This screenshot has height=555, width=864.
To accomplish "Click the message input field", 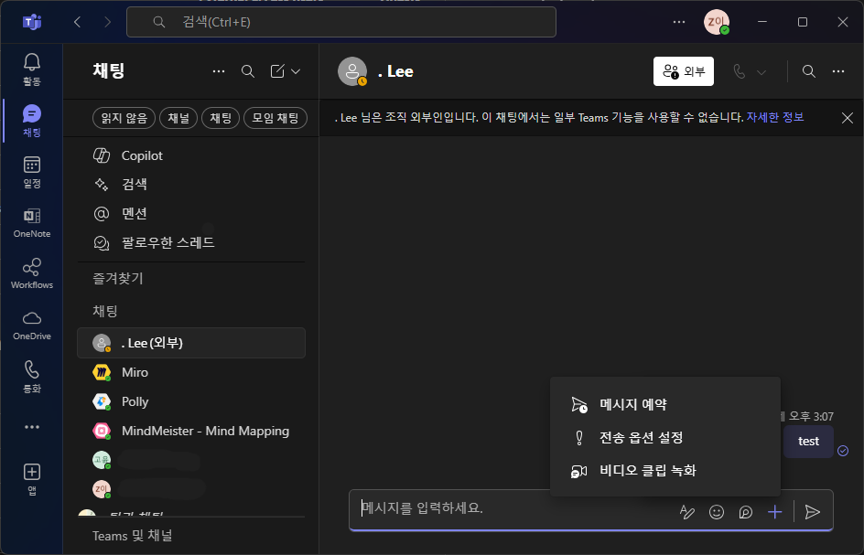I will [x=513, y=508].
